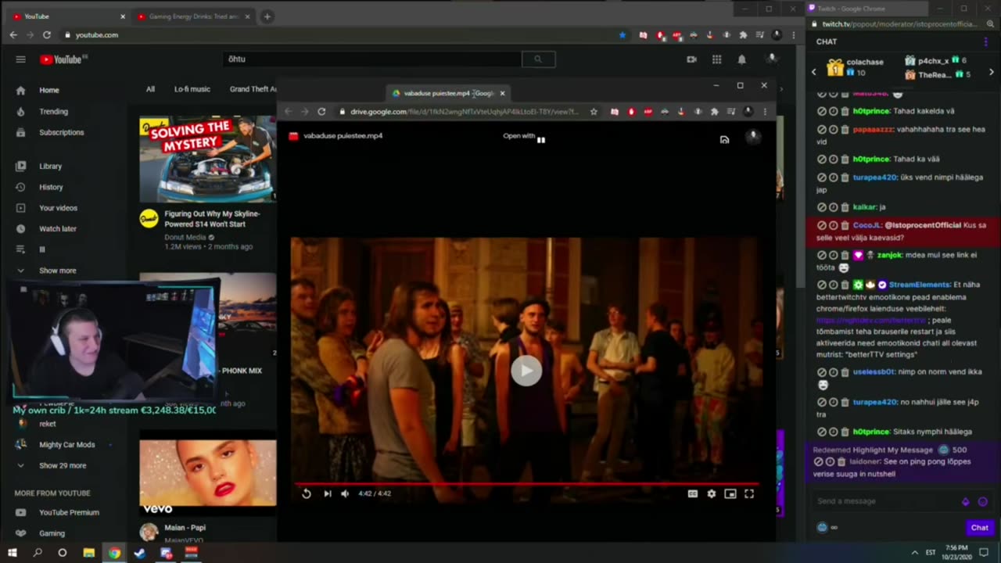Click the red video progress bar
This screenshot has height=563, width=1001.
(526, 484)
